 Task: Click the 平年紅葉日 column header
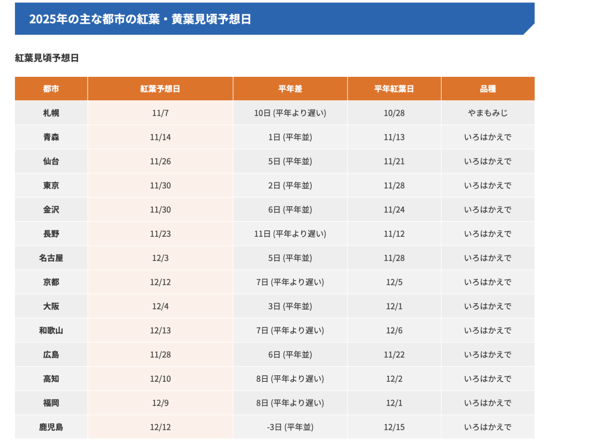click(x=394, y=89)
